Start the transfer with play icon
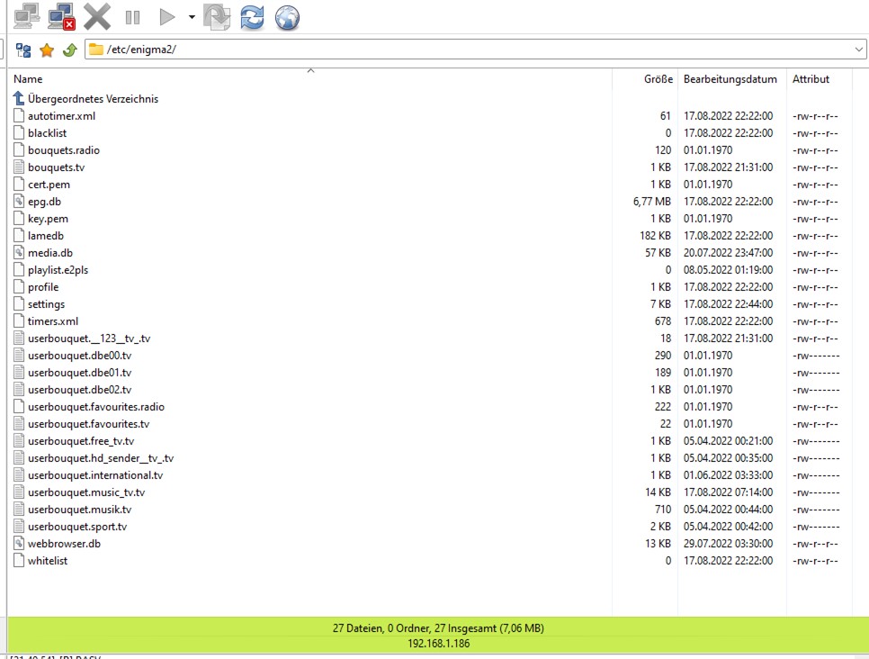869x659 pixels. tap(166, 17)
